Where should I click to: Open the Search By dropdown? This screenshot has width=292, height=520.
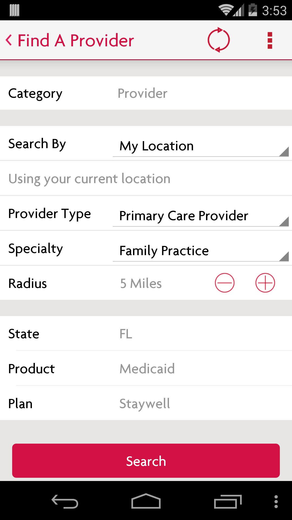click(200, 146)
